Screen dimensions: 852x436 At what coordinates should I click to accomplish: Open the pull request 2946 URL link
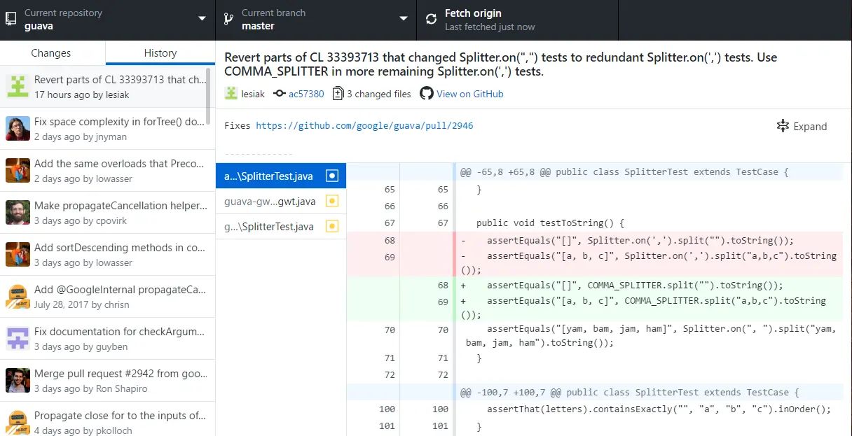364,126
